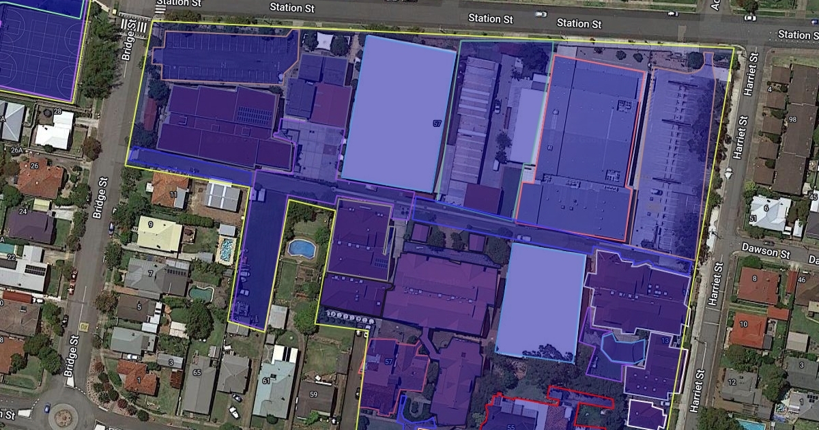This screenshot has width=819, height=430.
Task: Click the house number 59 label
Action: tap(313, 394)
